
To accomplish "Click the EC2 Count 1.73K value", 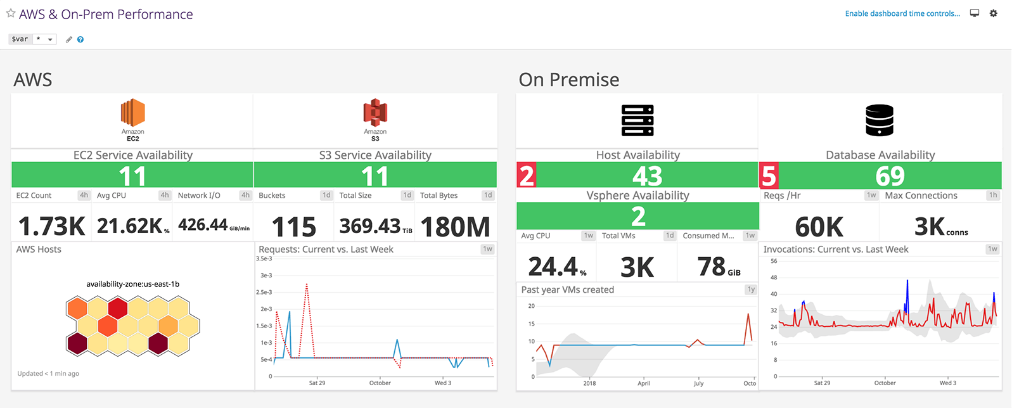I will pyautogui.click(x=51, y=226).
